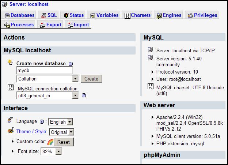Click the Protocol version: 10 entry
228x165 pixels.
pos(177,72)
